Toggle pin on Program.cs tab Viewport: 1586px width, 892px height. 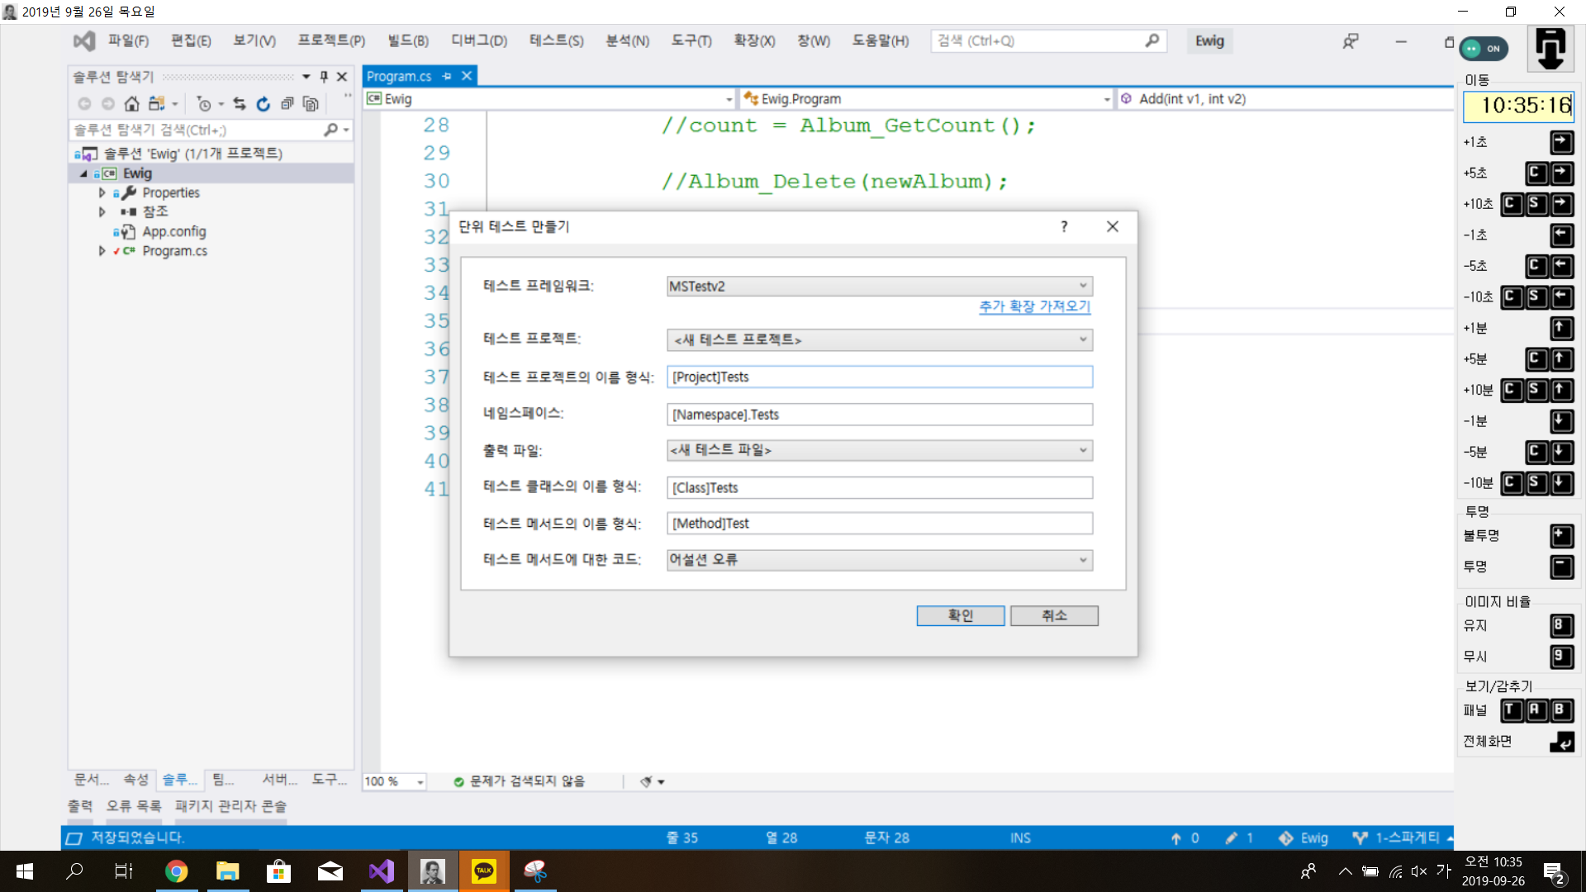coord(447,76)
